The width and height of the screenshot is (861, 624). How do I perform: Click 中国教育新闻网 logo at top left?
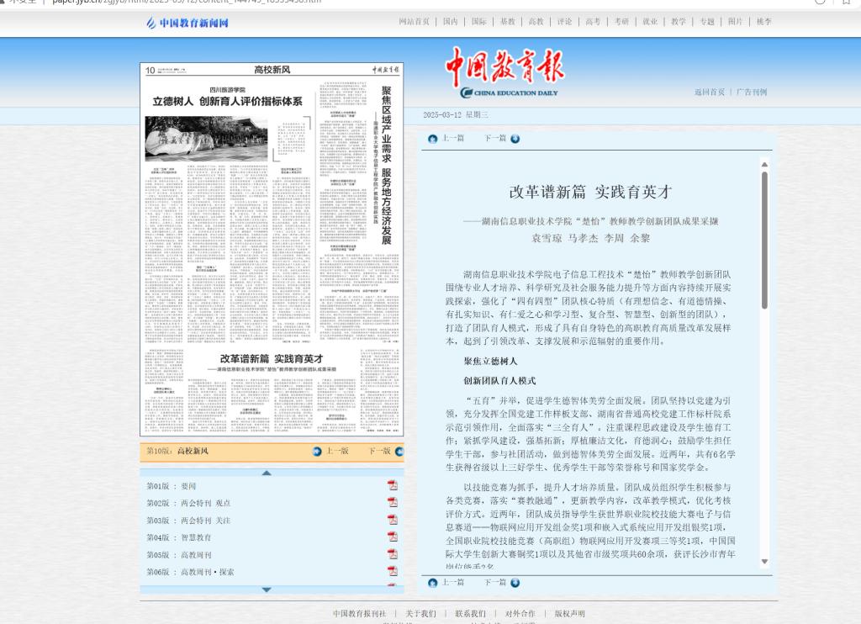(188, 23)
